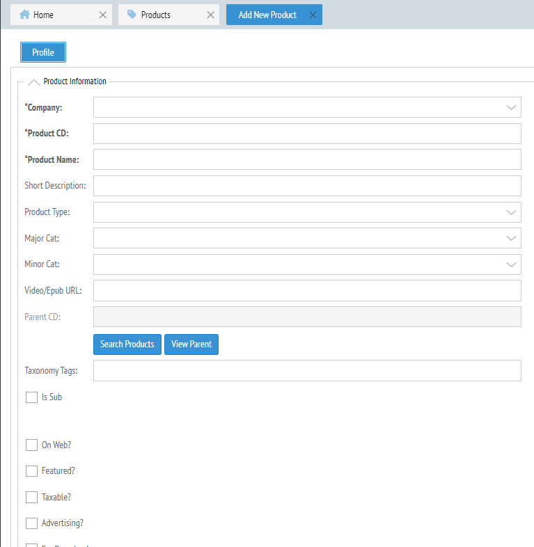This screenshot has height=547, width=534.
Task: Collapse the Product Information section
Action: point(34,82)
